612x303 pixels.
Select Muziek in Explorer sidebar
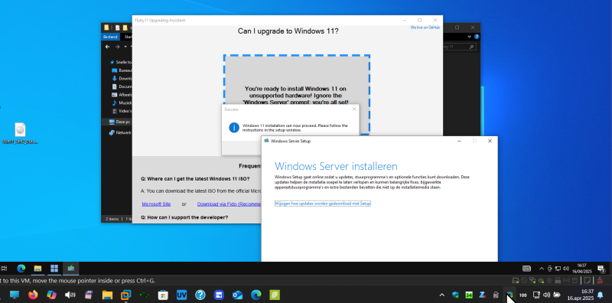(x=122, y=103)
